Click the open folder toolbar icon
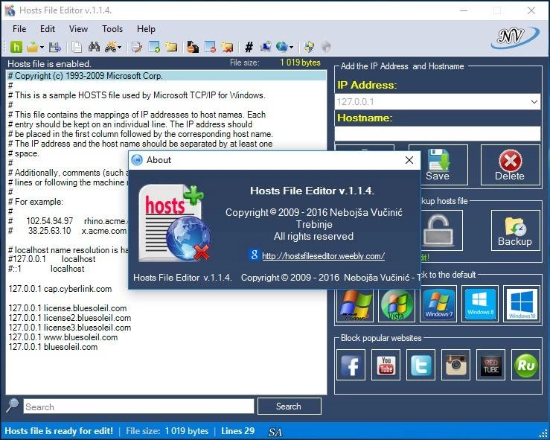Image resolution: width=550 pixels, height=440 pixels. click(x=32, y=47)
